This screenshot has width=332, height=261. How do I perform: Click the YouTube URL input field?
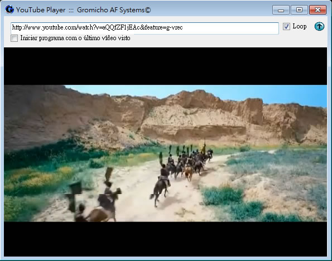click(145, 28)
